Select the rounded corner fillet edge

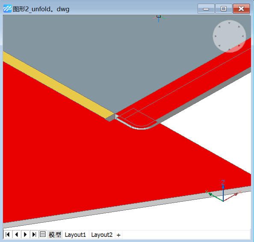click(141, 128)
